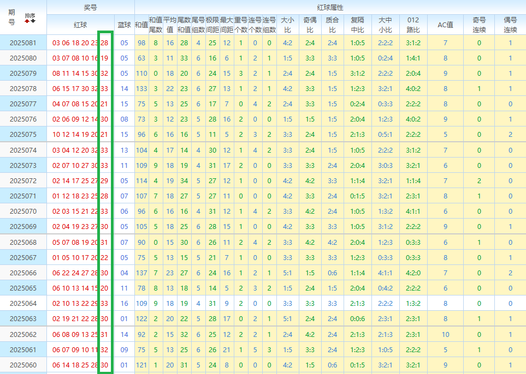Select the 和值 column header
The image size is (526, 374).
click(141, 25)
